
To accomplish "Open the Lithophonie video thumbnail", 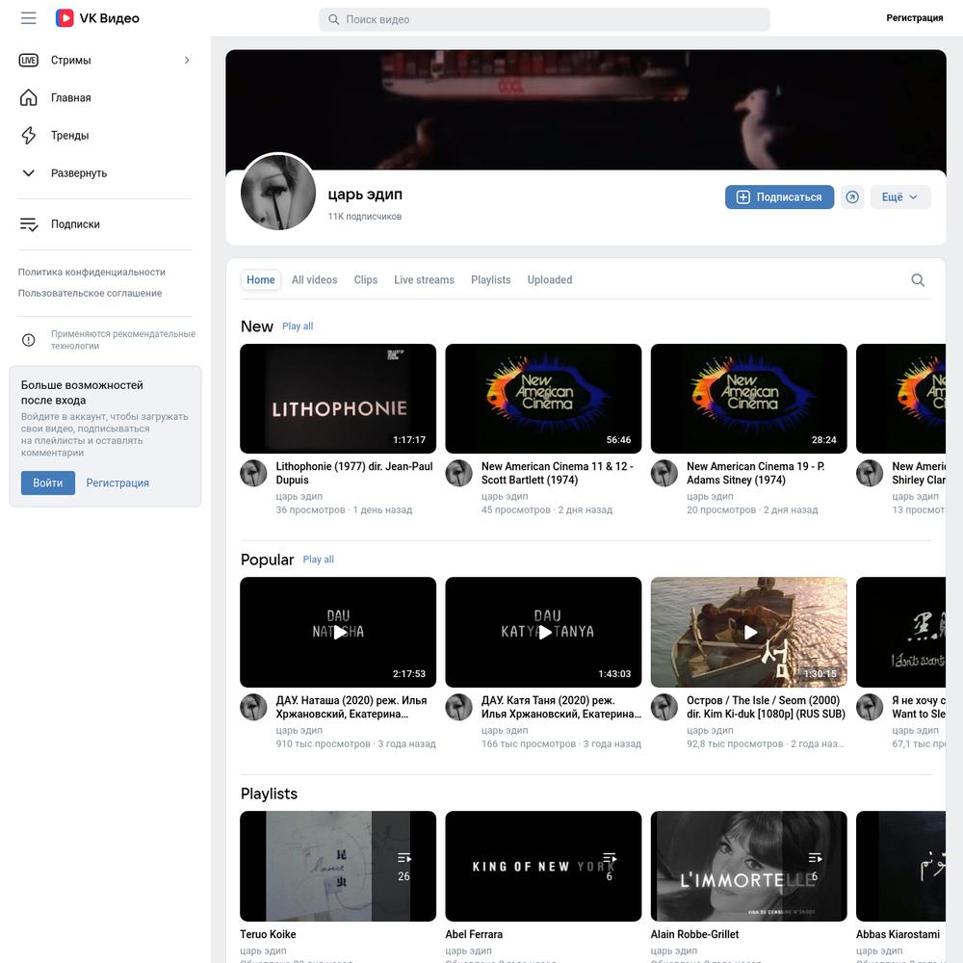I will coord(338,399).
